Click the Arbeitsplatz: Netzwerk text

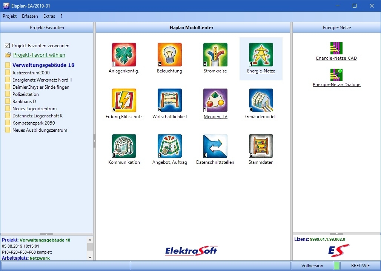[26, 258]
